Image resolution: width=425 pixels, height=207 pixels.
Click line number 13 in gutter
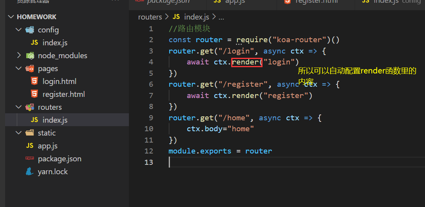point(149,162)
